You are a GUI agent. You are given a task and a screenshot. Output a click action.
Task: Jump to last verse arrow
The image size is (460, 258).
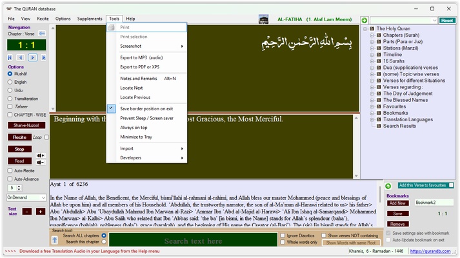pyautogui.click(x=43, y=57)
